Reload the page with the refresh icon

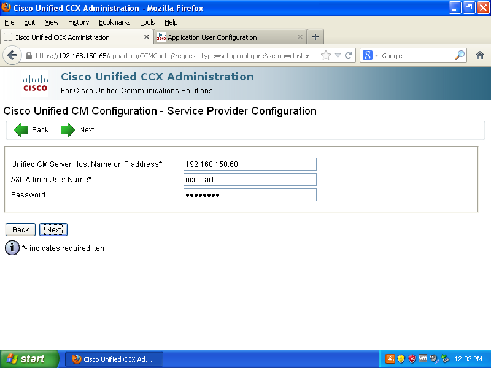tap(348, 56)
